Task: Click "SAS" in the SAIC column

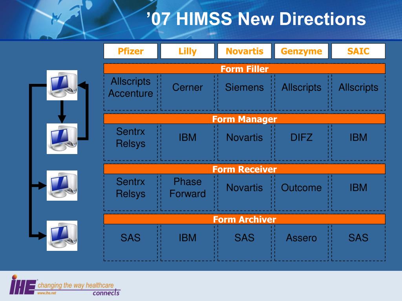Action: click(x=358, y=238)
